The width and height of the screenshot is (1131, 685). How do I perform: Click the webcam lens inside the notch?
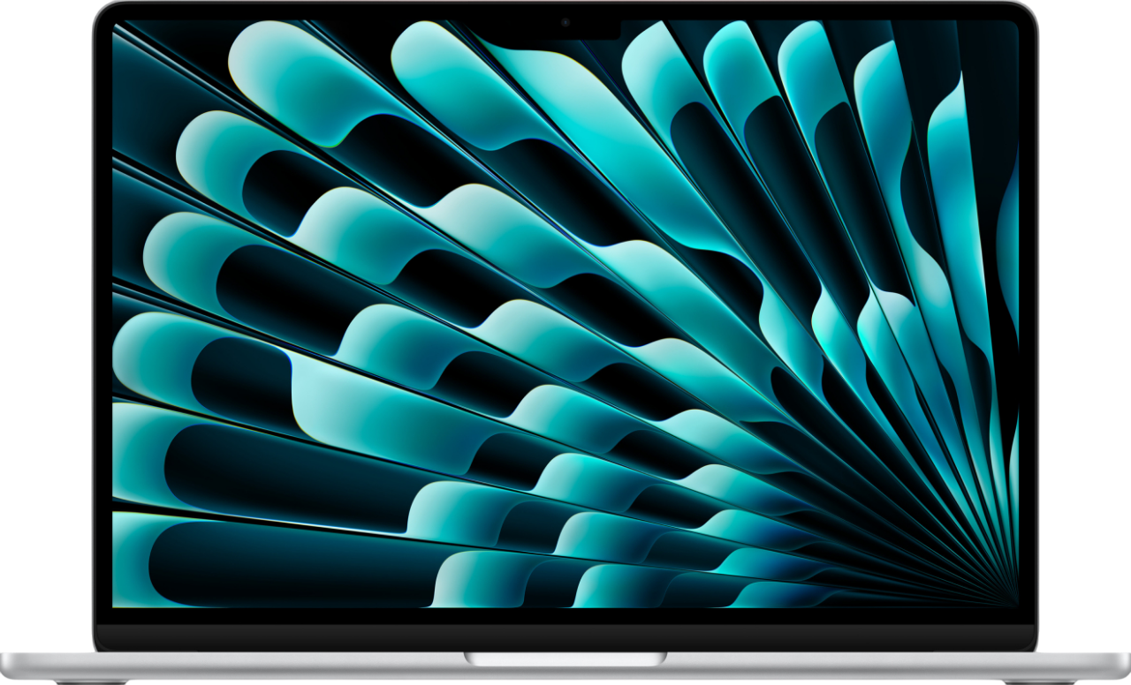(x=565, y=23)
